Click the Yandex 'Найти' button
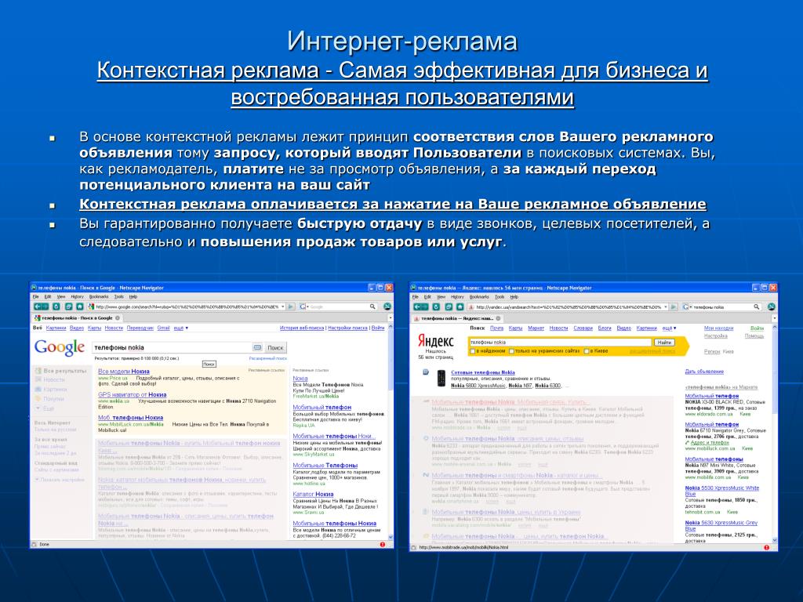The height and width of the screenshot is (602, 803). click(665, 343)
